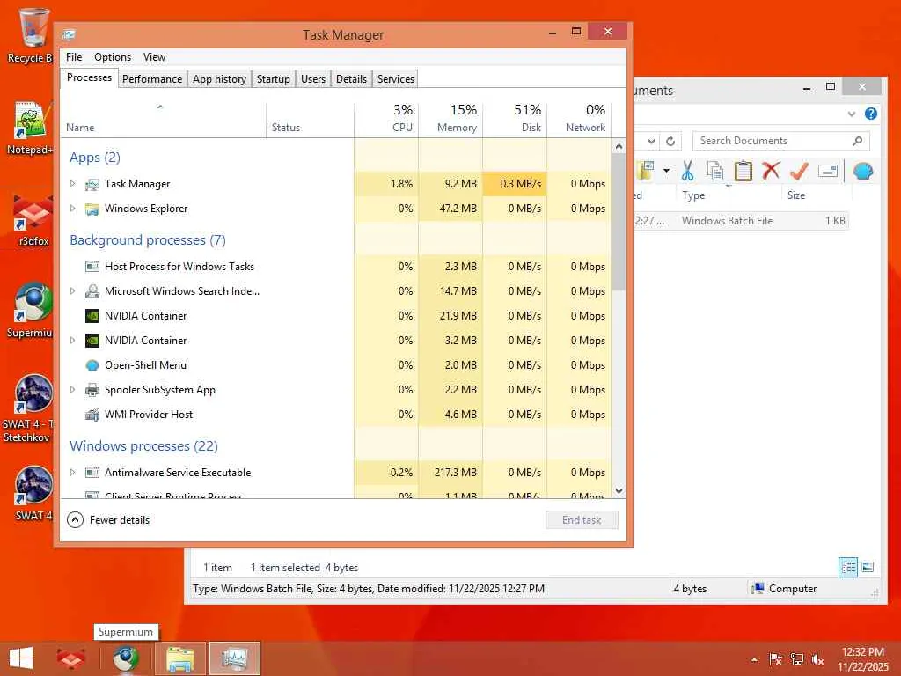Click the search magnifier icon in Documents

pyautogui.click(x=857, y=141)
